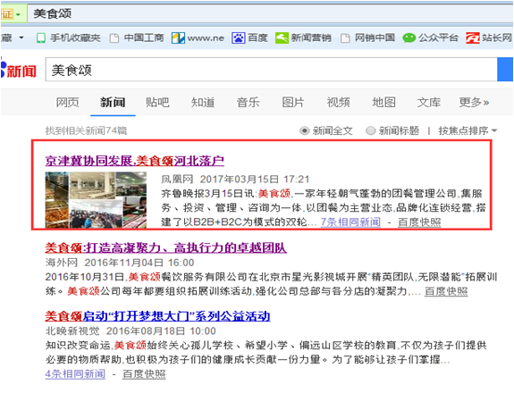The width and height of the screenshot is (514, 393).
Task: Open the 手机收藏夹 bookmark icon
Action: [x=41, y=38]
